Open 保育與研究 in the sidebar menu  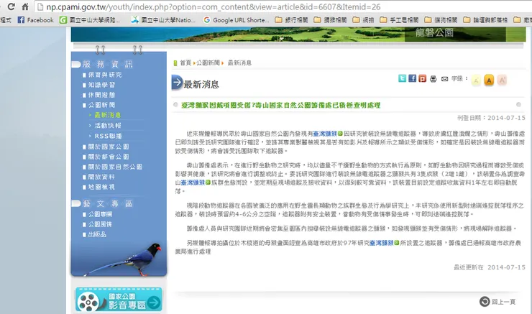[x=105, y=75]
